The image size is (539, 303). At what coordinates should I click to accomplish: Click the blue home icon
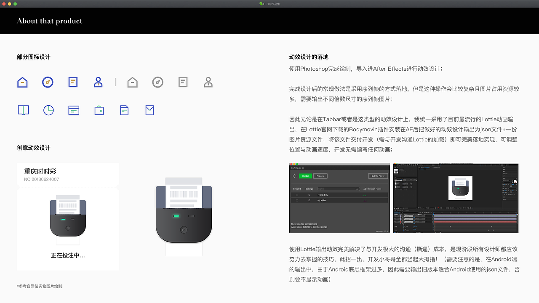22,82
